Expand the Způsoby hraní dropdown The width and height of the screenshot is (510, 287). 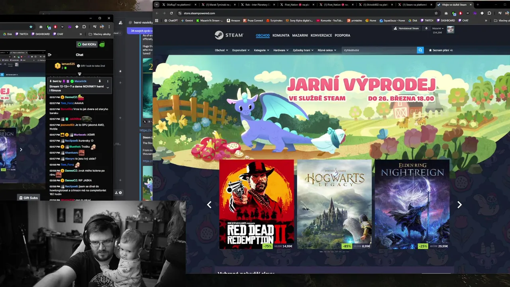pos(303,50)
